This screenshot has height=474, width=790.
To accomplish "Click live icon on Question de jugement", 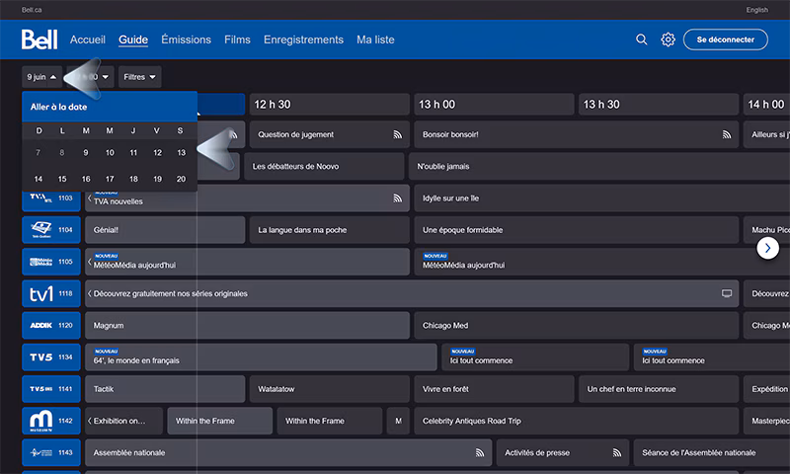I will pyautogui.click(x=398, y=134).
